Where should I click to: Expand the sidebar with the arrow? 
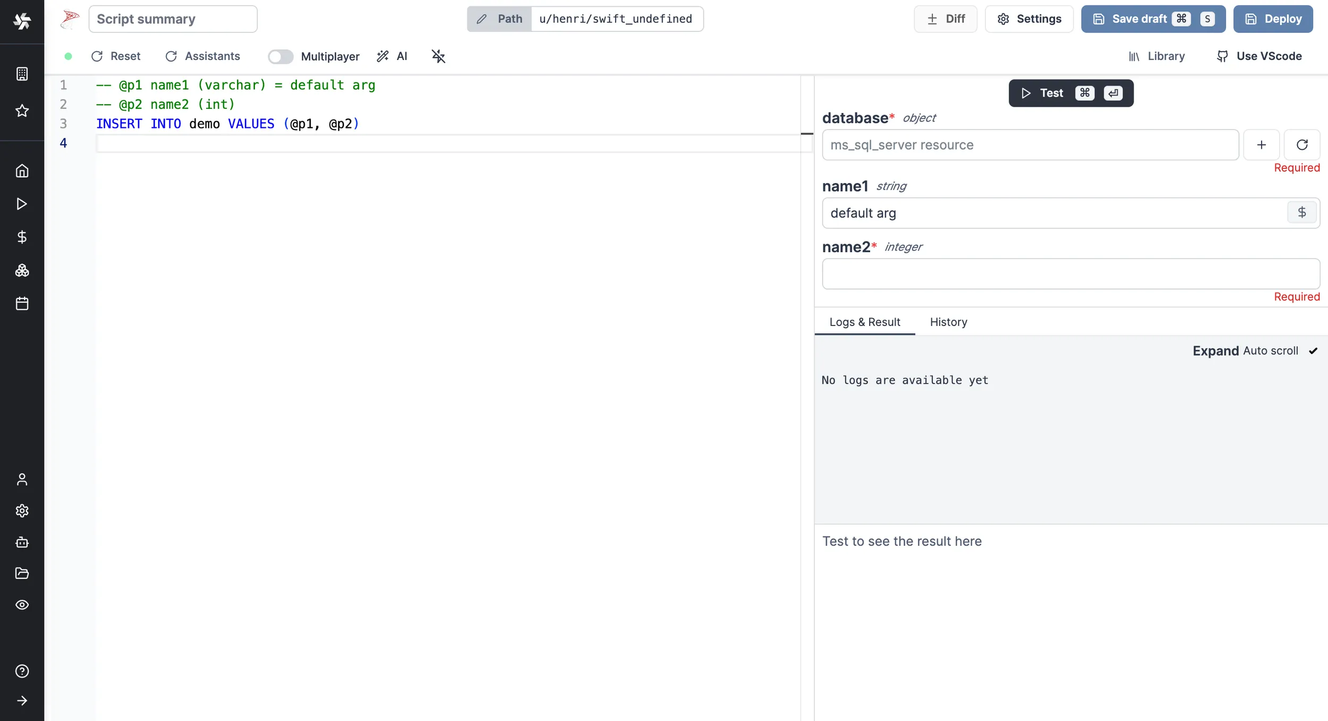(x=22, y=700)
